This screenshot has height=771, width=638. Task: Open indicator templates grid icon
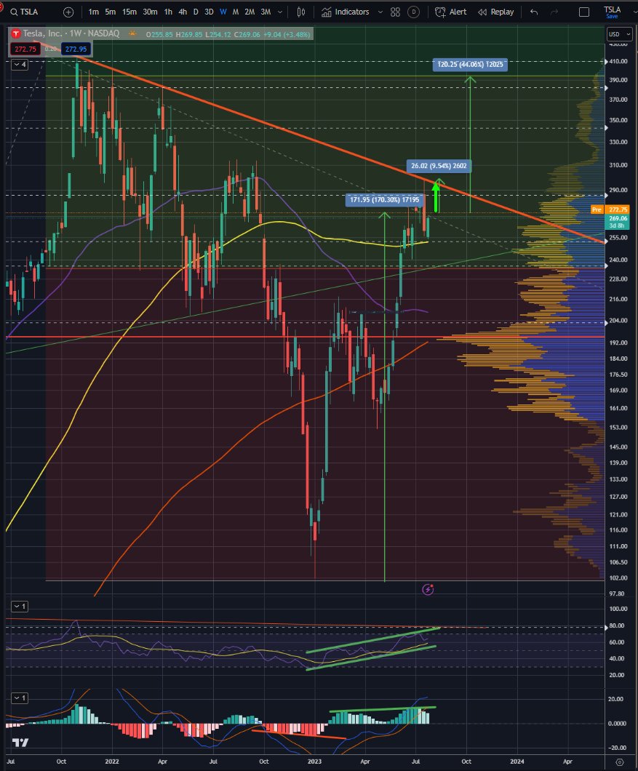pyautogui.click(x=396, y=12)
